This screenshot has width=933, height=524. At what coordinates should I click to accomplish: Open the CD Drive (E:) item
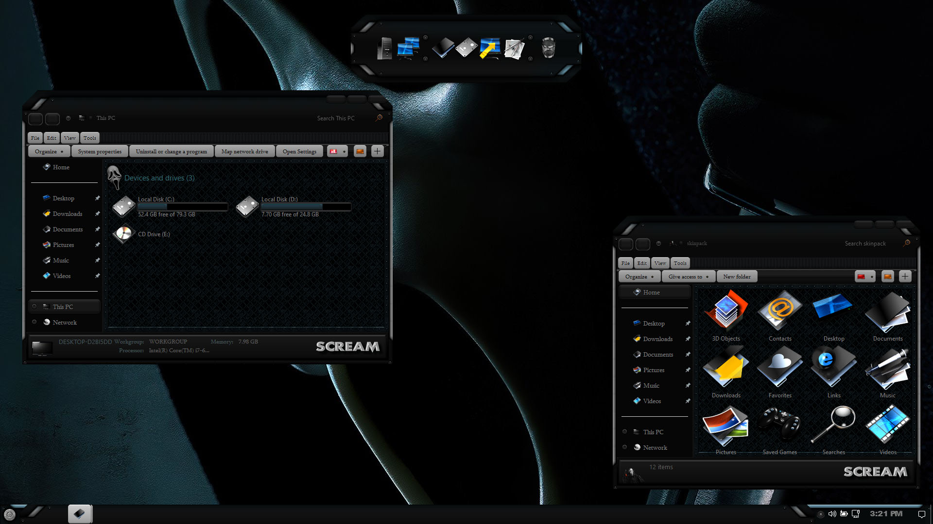[x=124, y=234]
